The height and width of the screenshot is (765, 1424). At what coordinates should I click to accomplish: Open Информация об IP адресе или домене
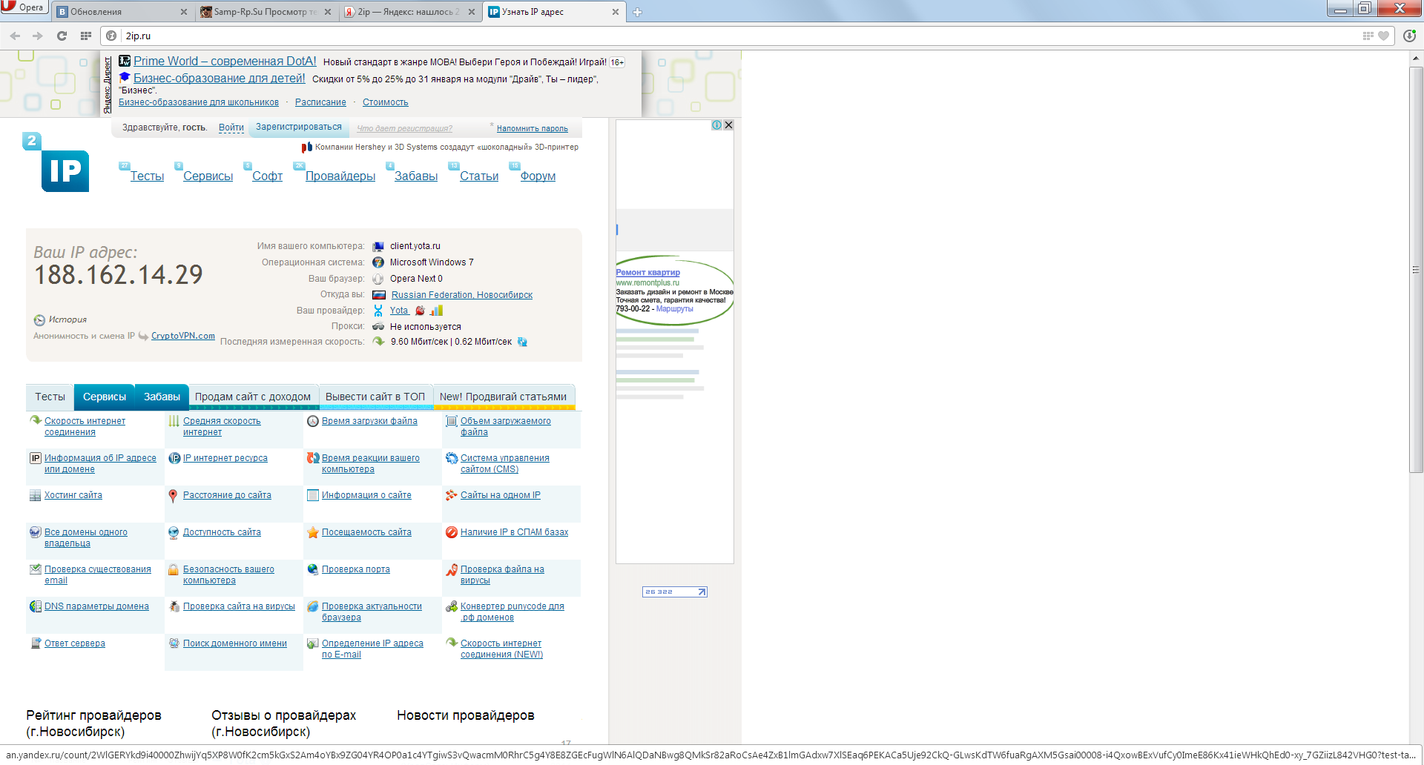click(x=100, y=463)
